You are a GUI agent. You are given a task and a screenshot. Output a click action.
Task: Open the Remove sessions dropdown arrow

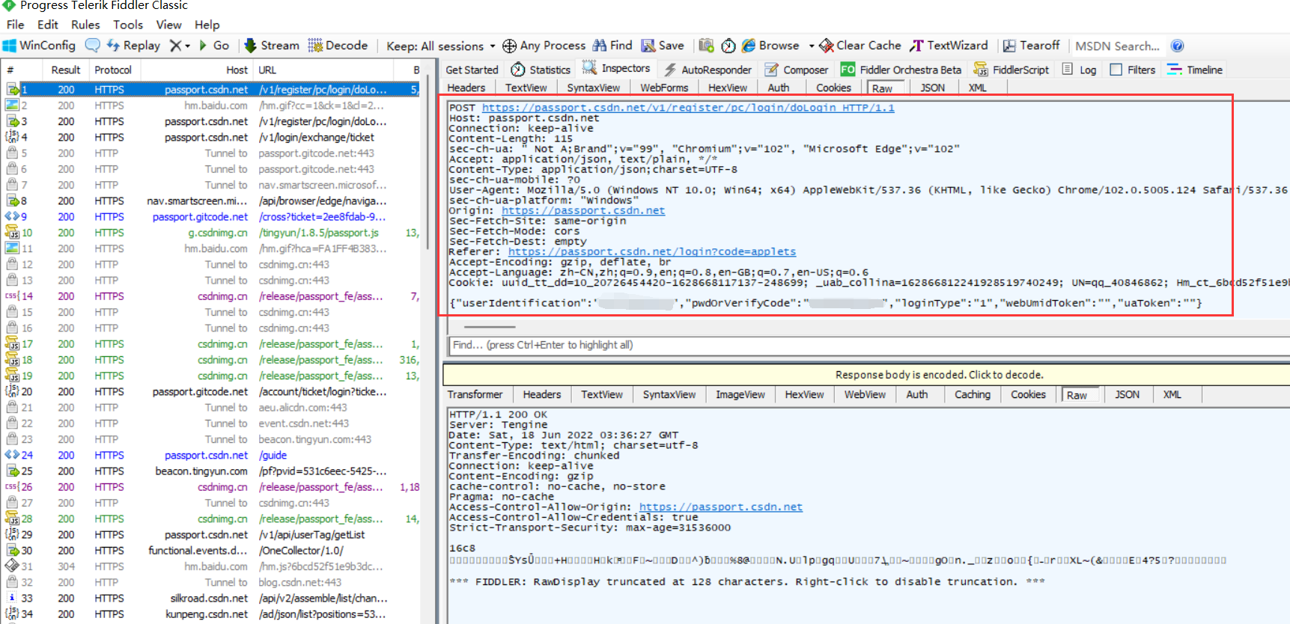(187, 46)
